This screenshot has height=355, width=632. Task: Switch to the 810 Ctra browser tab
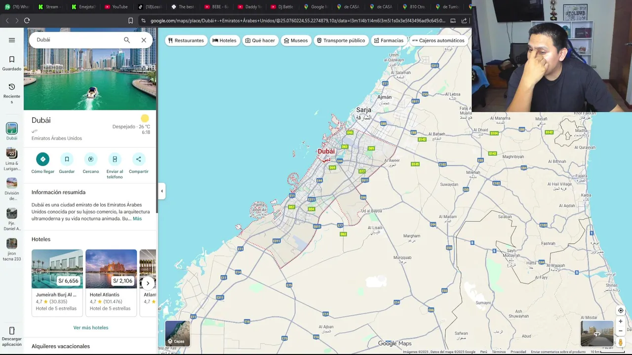point(415,7)
